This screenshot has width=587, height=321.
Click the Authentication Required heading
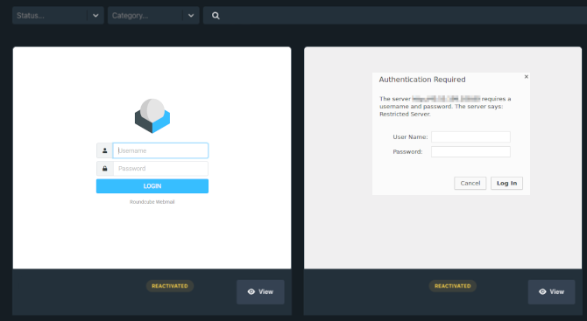(x=422, y=80)
